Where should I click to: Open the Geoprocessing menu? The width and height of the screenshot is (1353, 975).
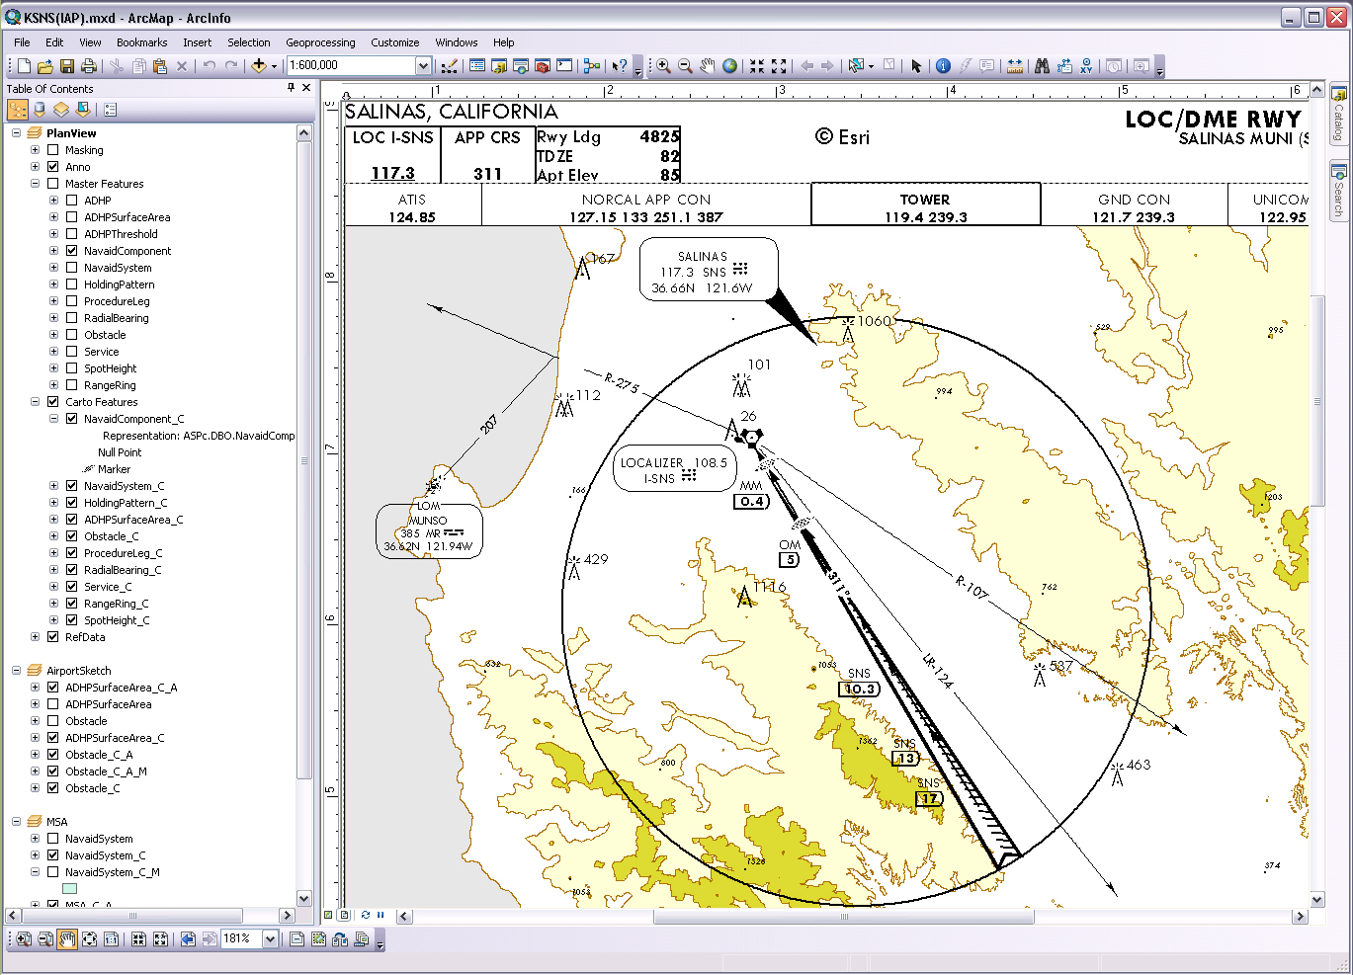coord(320,42)
